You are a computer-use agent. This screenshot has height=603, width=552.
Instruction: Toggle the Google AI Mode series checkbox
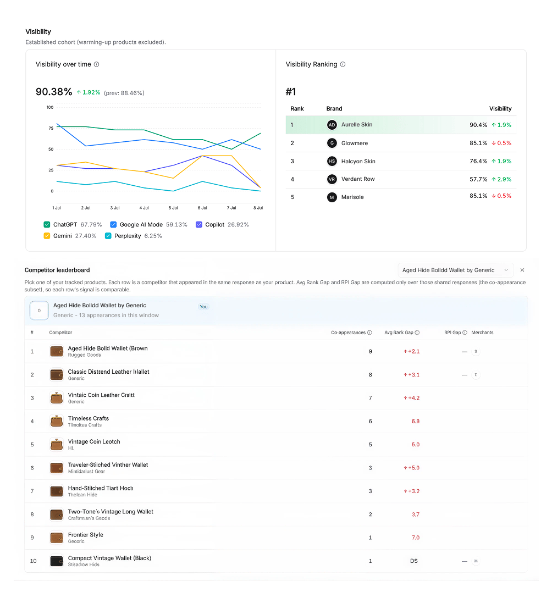coord(113,225)
